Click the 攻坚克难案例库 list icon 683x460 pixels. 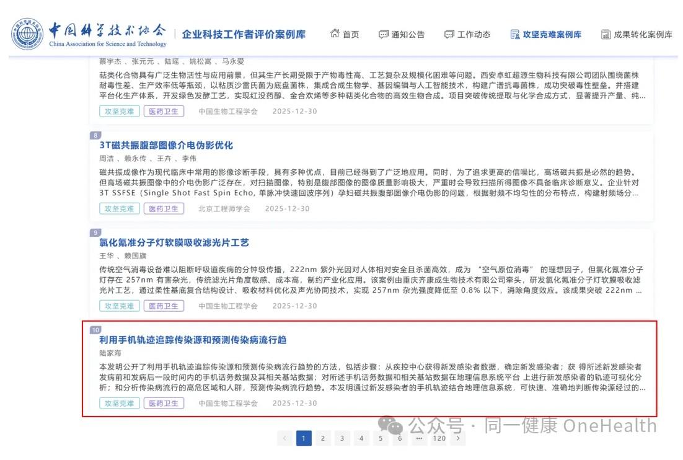point(515,35)
